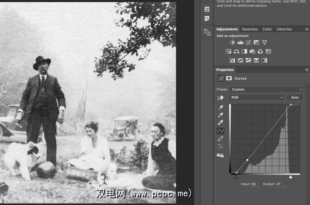
Task: Open the RGB channel dropdown
Action: pyautogui.click(x=257, y=97)
